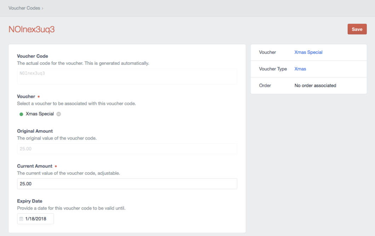Click the "No order associated" text
The width and height of the screenshot is (375, 236).
[315, 85]
